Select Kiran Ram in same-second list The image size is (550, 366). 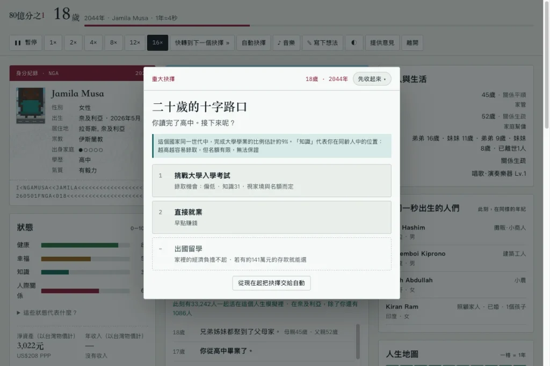[455, 311]
